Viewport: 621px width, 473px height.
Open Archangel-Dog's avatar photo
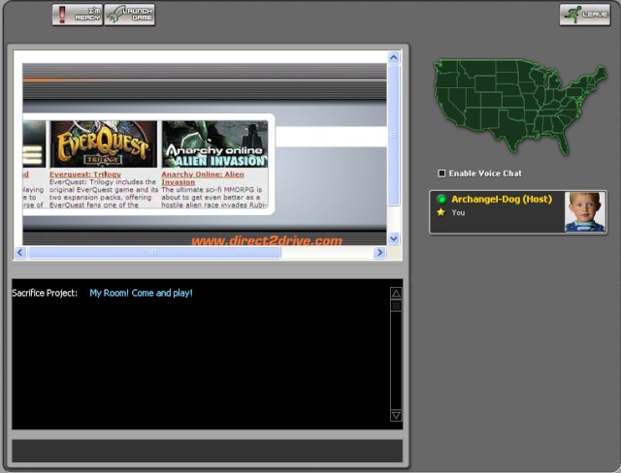click(x=584, y=212)
